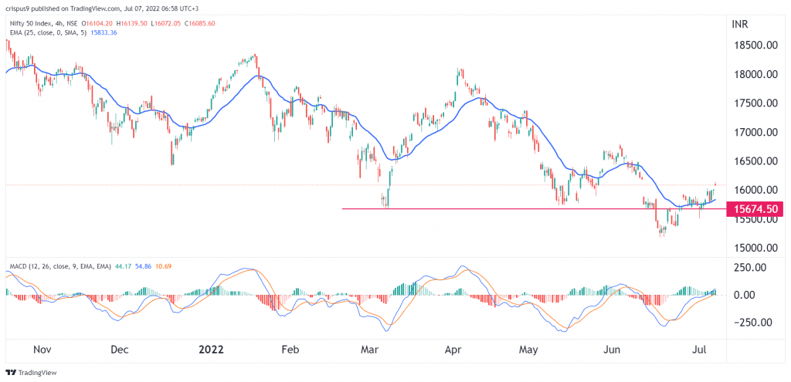Click the 18500.00 price axis label
The height and width of the screenshot is (382, 791).
point(755,46)
